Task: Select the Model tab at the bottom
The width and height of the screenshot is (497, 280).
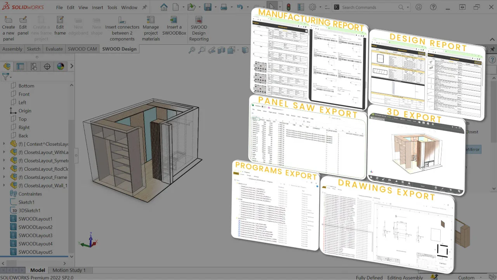Action: click(x=38, y=270)
